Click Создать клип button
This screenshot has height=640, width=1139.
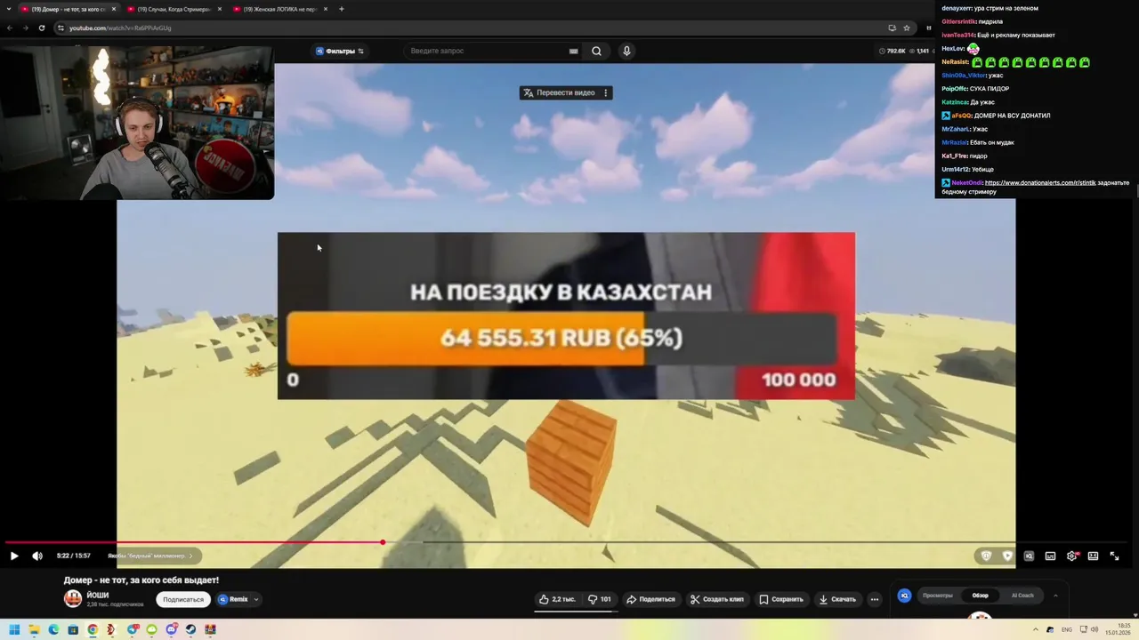point(717,599)
